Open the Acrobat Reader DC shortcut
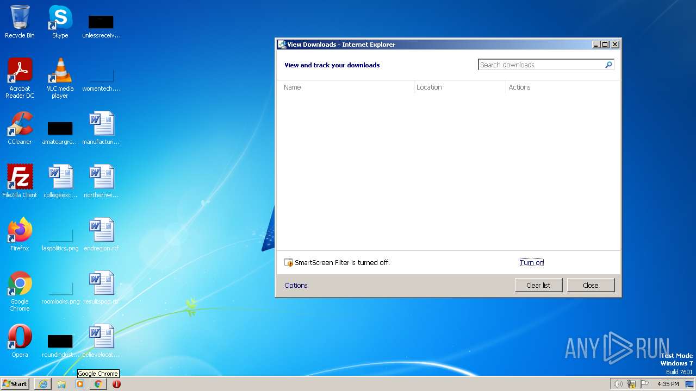The width and height of the screenshot is (696, 391). tap(20, 78)
